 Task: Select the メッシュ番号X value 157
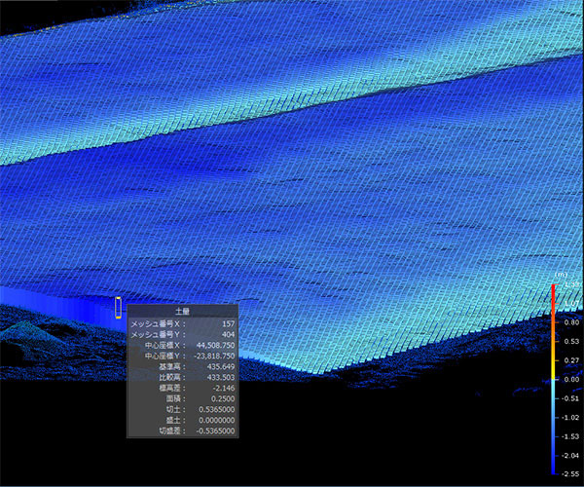pos(229,322)
